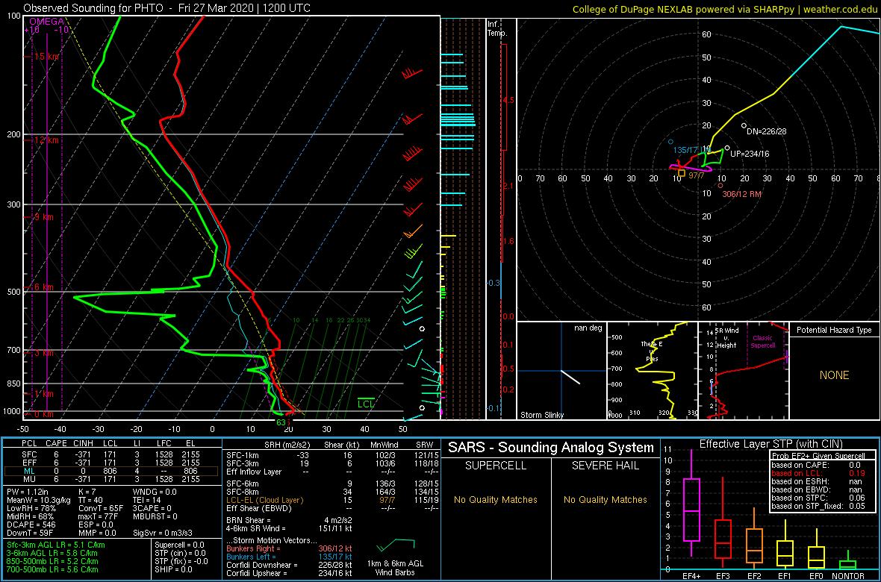
Task: Click the red 'based on LCL:' entry
Action: [x=796, y=474]
